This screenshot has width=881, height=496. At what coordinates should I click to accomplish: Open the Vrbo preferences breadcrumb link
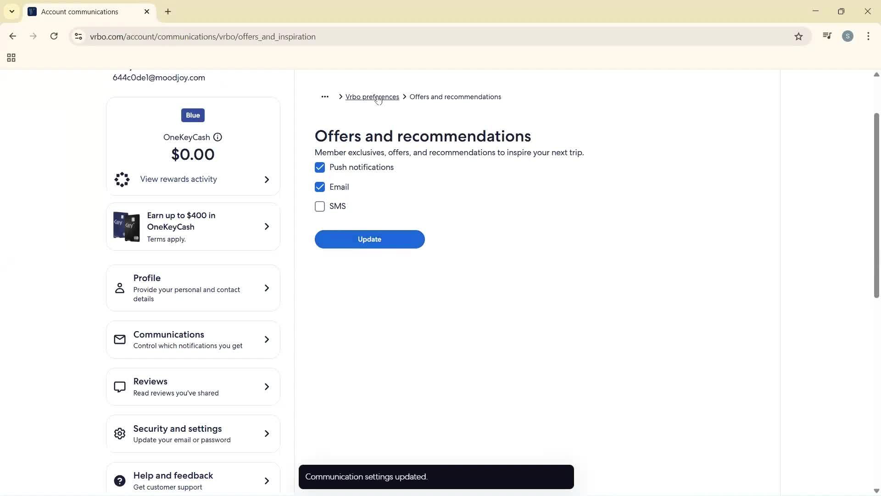point(372,96)
